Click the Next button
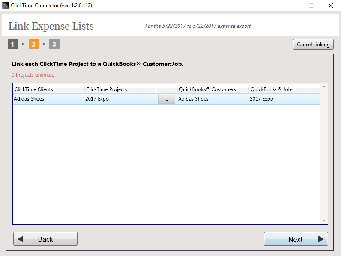Viewport: 341px width, 256px height. [296, 239]
